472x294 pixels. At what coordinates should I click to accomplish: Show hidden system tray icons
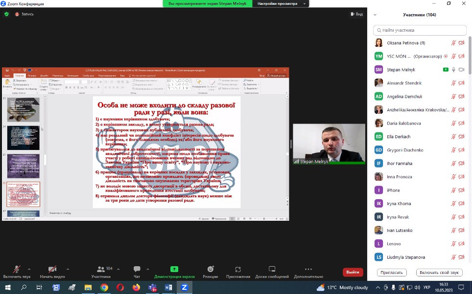click(378, 288)
